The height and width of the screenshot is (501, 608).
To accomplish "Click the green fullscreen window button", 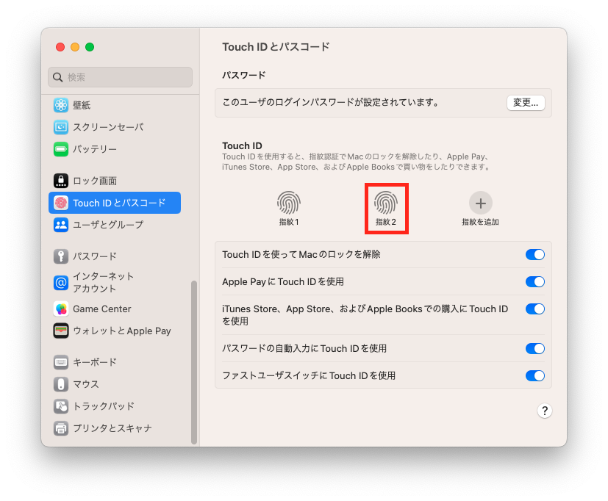I will (x=90, y=47).
